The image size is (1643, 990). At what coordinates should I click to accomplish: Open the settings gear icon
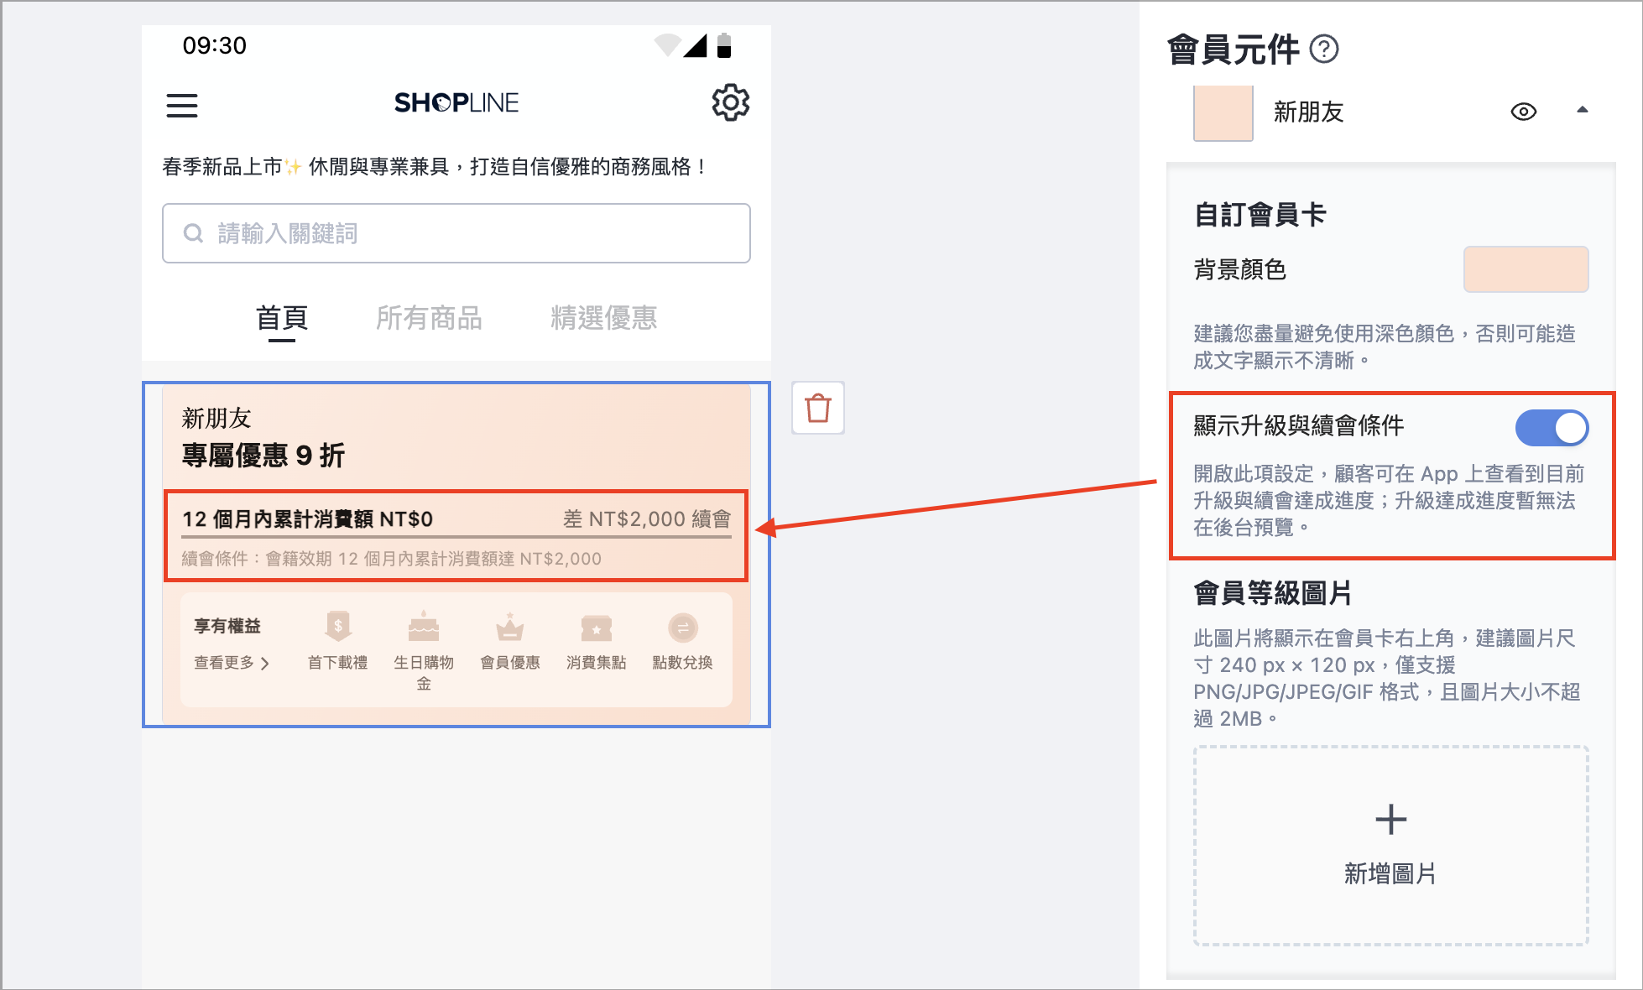click(x=730, y=102)
